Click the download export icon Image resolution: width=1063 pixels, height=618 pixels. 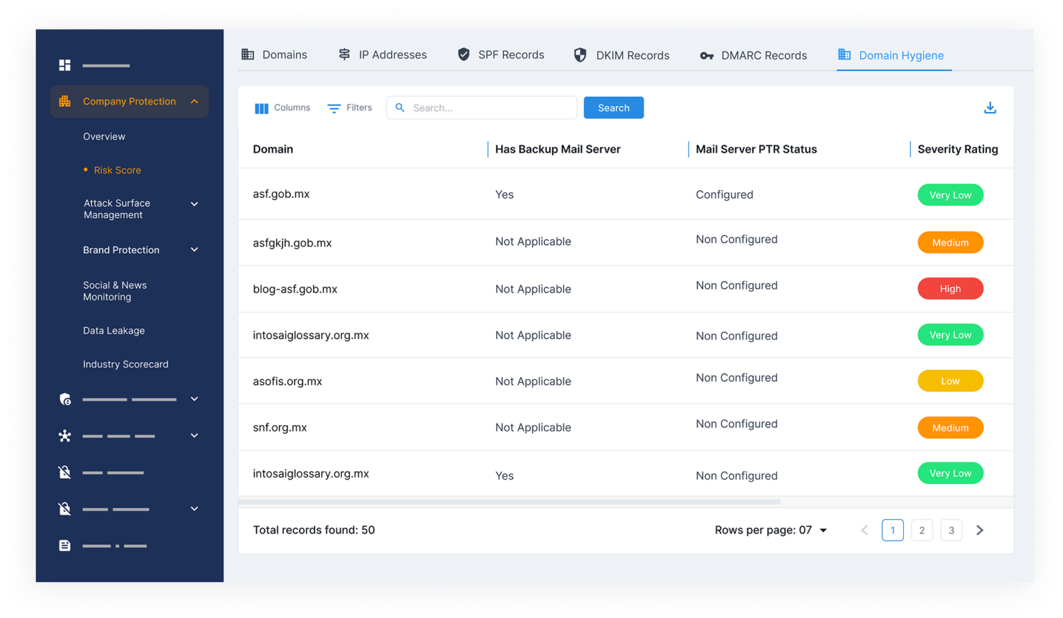[990, 108]
